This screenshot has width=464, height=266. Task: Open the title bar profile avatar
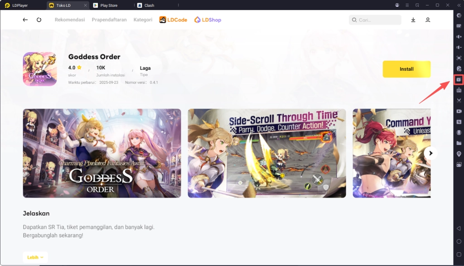click(x=397, y=5)
